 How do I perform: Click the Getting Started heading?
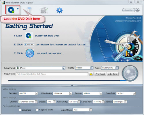pos(29,26)
